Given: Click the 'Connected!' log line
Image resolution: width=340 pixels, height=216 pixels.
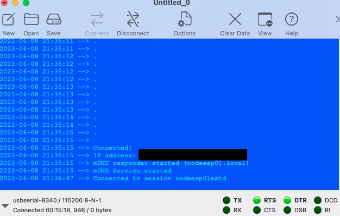Looking at the screenshot, I should point(112,148).
